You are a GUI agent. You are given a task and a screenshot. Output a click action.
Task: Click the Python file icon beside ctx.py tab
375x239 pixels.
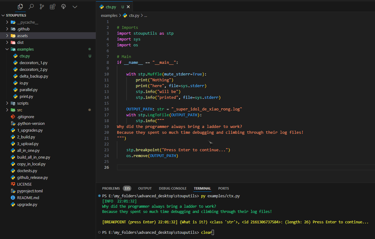[x=102, y=7]
